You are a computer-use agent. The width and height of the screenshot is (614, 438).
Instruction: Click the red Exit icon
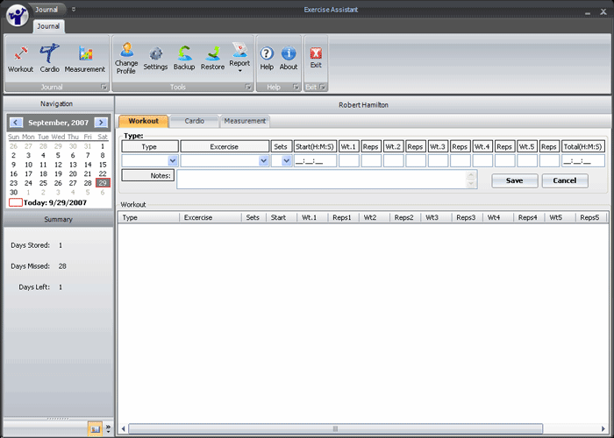[316, 53]
